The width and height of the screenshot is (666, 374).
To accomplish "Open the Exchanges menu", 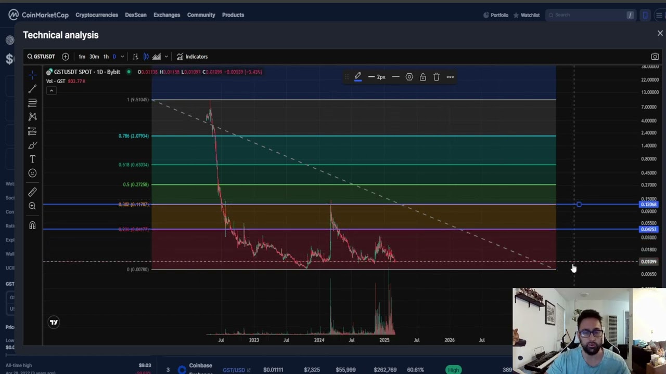I will pyautogui.click(x=167, y=15).
